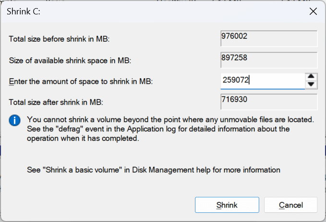Click the 'Total size before shrink in MB' label

pyautogui.click(x=59, y=39)
